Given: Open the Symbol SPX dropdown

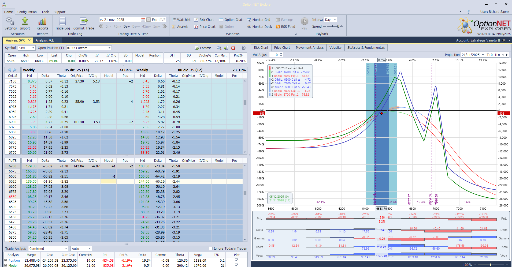Looking at the screenshot, I should click(33, 48).
